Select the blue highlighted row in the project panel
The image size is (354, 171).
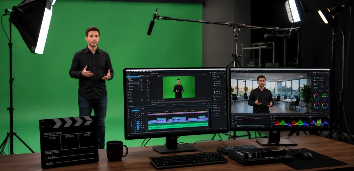pos(133,77)
